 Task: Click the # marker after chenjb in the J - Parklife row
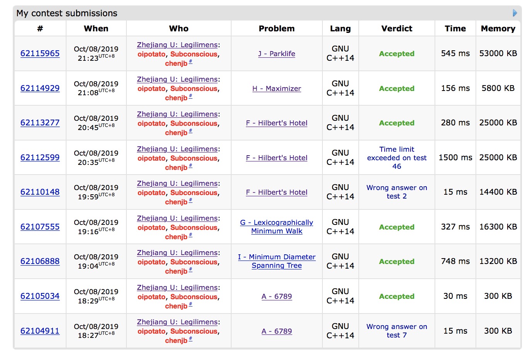tap(191, 62)
